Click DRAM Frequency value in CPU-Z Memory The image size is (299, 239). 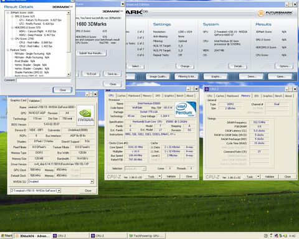pos(259,123)
